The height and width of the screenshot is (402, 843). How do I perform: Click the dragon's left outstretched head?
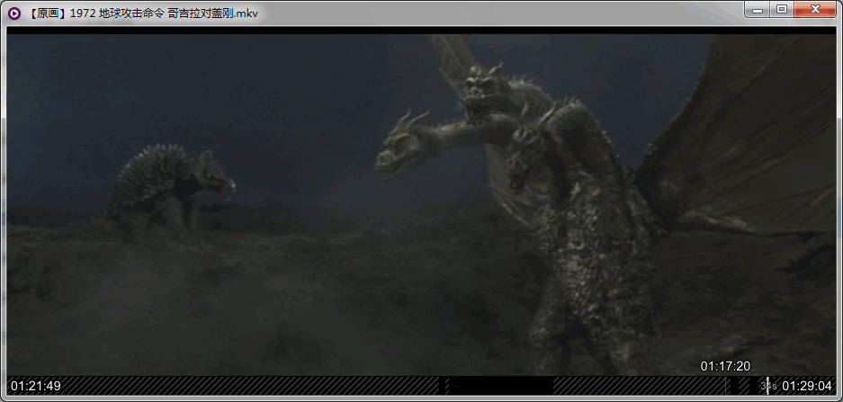pos(400,146)
